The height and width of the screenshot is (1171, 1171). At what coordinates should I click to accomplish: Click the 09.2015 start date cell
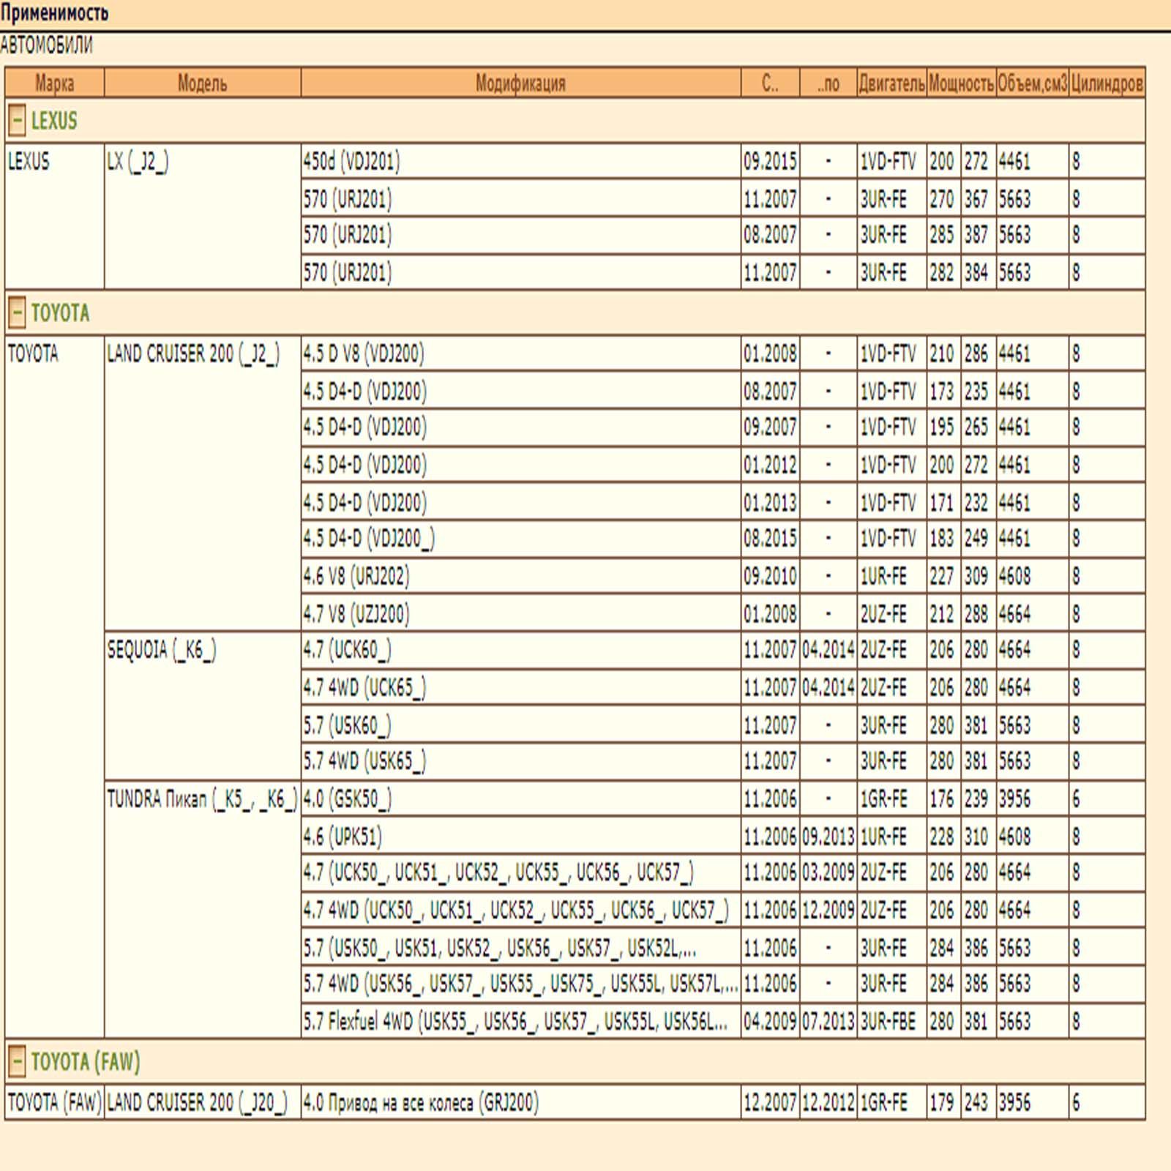[x=770, y=161]
